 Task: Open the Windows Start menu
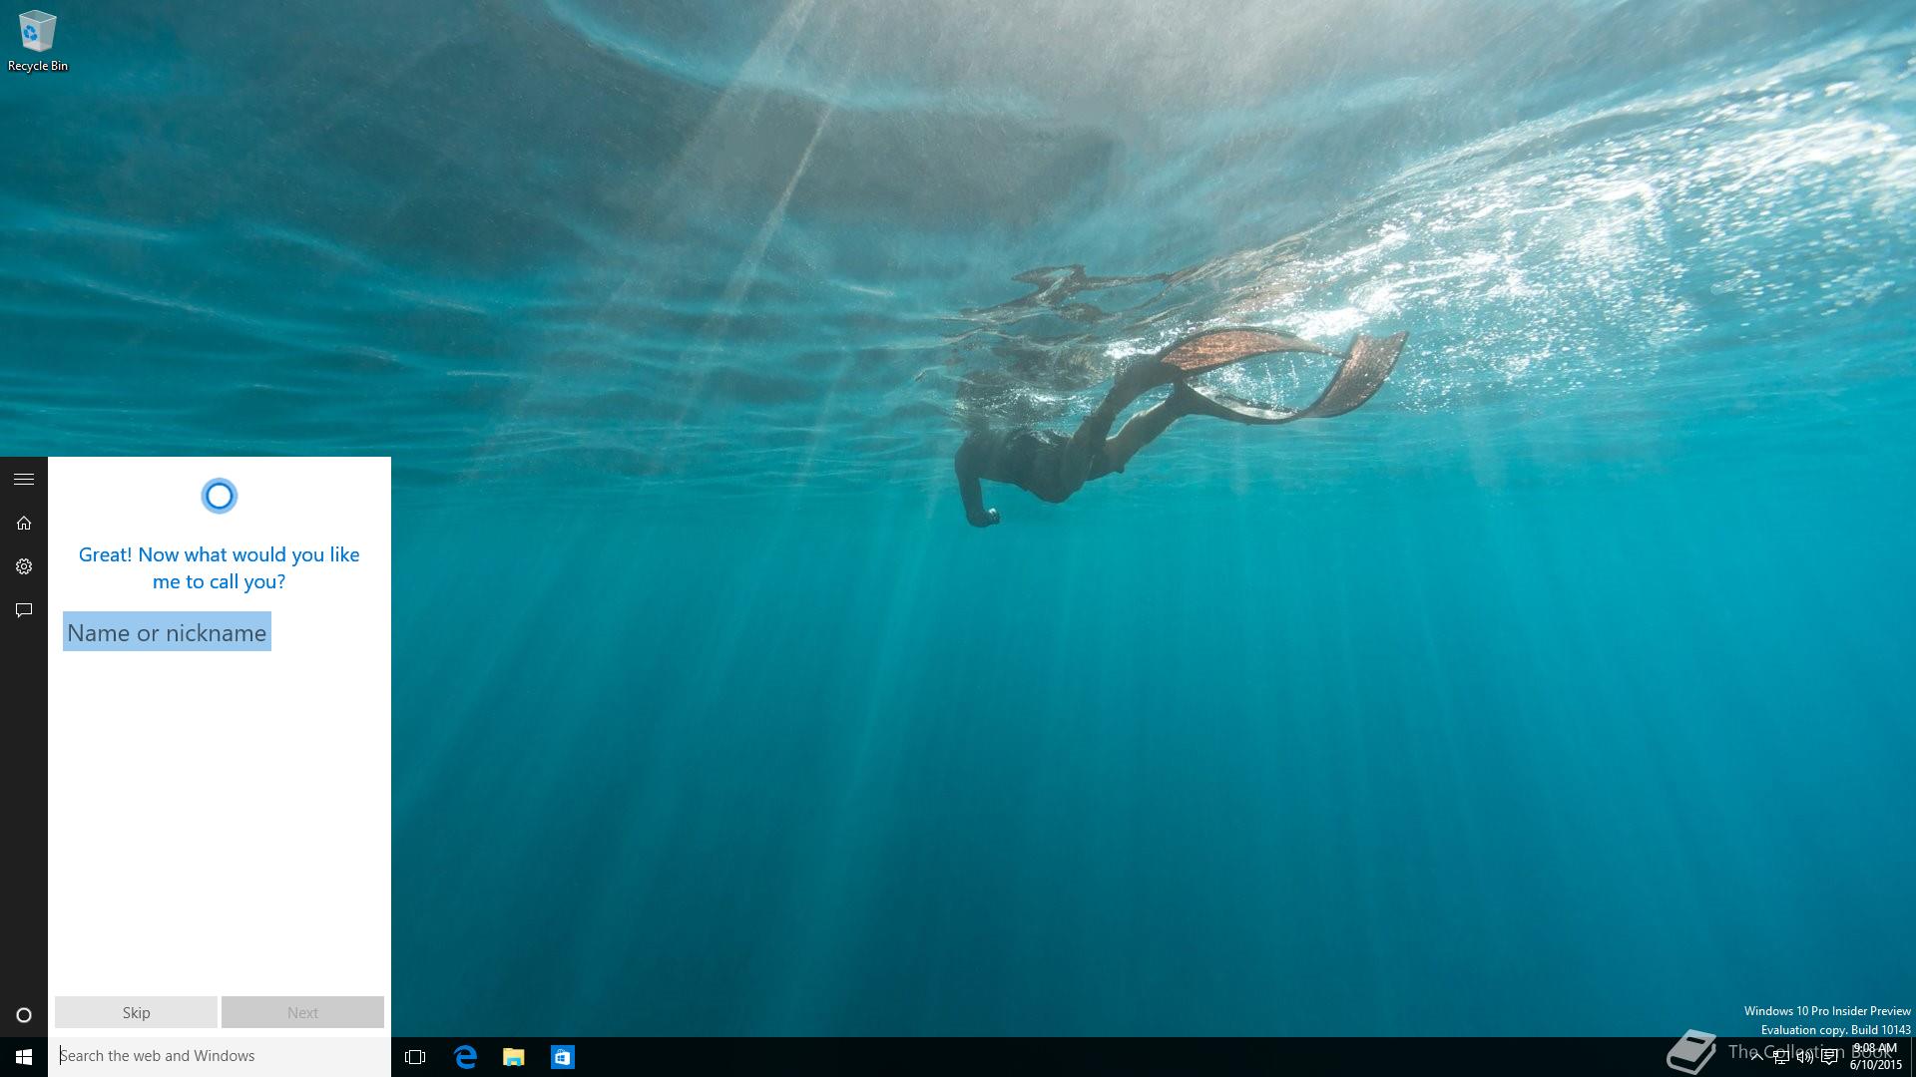pos(24,1057)
